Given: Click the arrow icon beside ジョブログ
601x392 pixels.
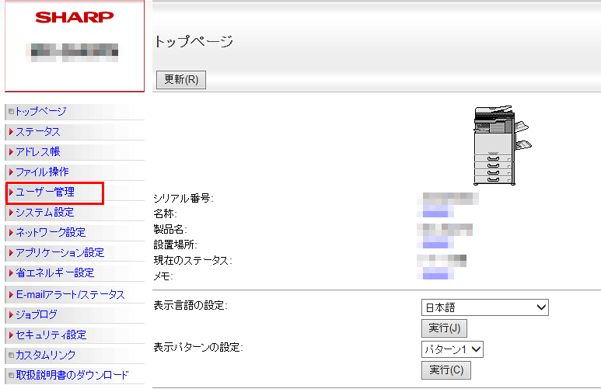Looking at the screenshot, I should tap(11, 315).
